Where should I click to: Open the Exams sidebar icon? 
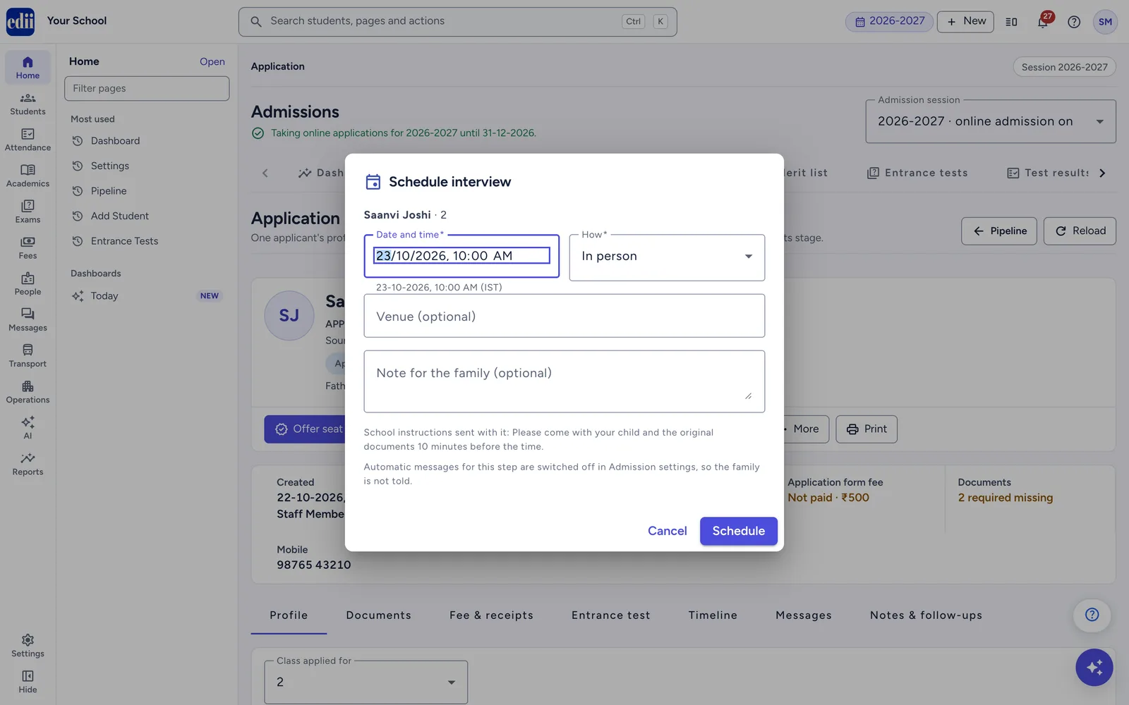[28, 212]
